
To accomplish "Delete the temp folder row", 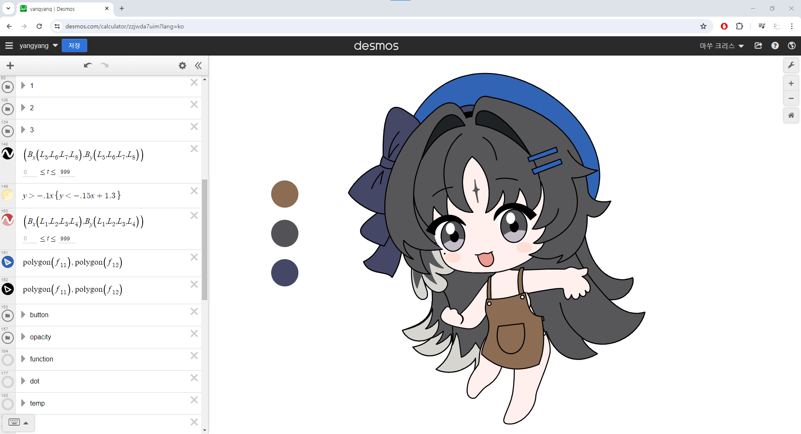I will (194, 400).
